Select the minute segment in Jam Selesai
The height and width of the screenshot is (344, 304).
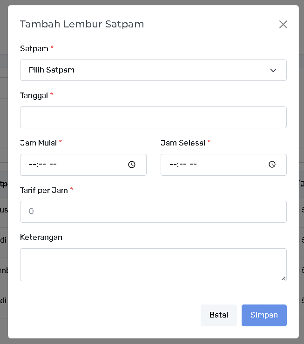(x=182, y=165)
